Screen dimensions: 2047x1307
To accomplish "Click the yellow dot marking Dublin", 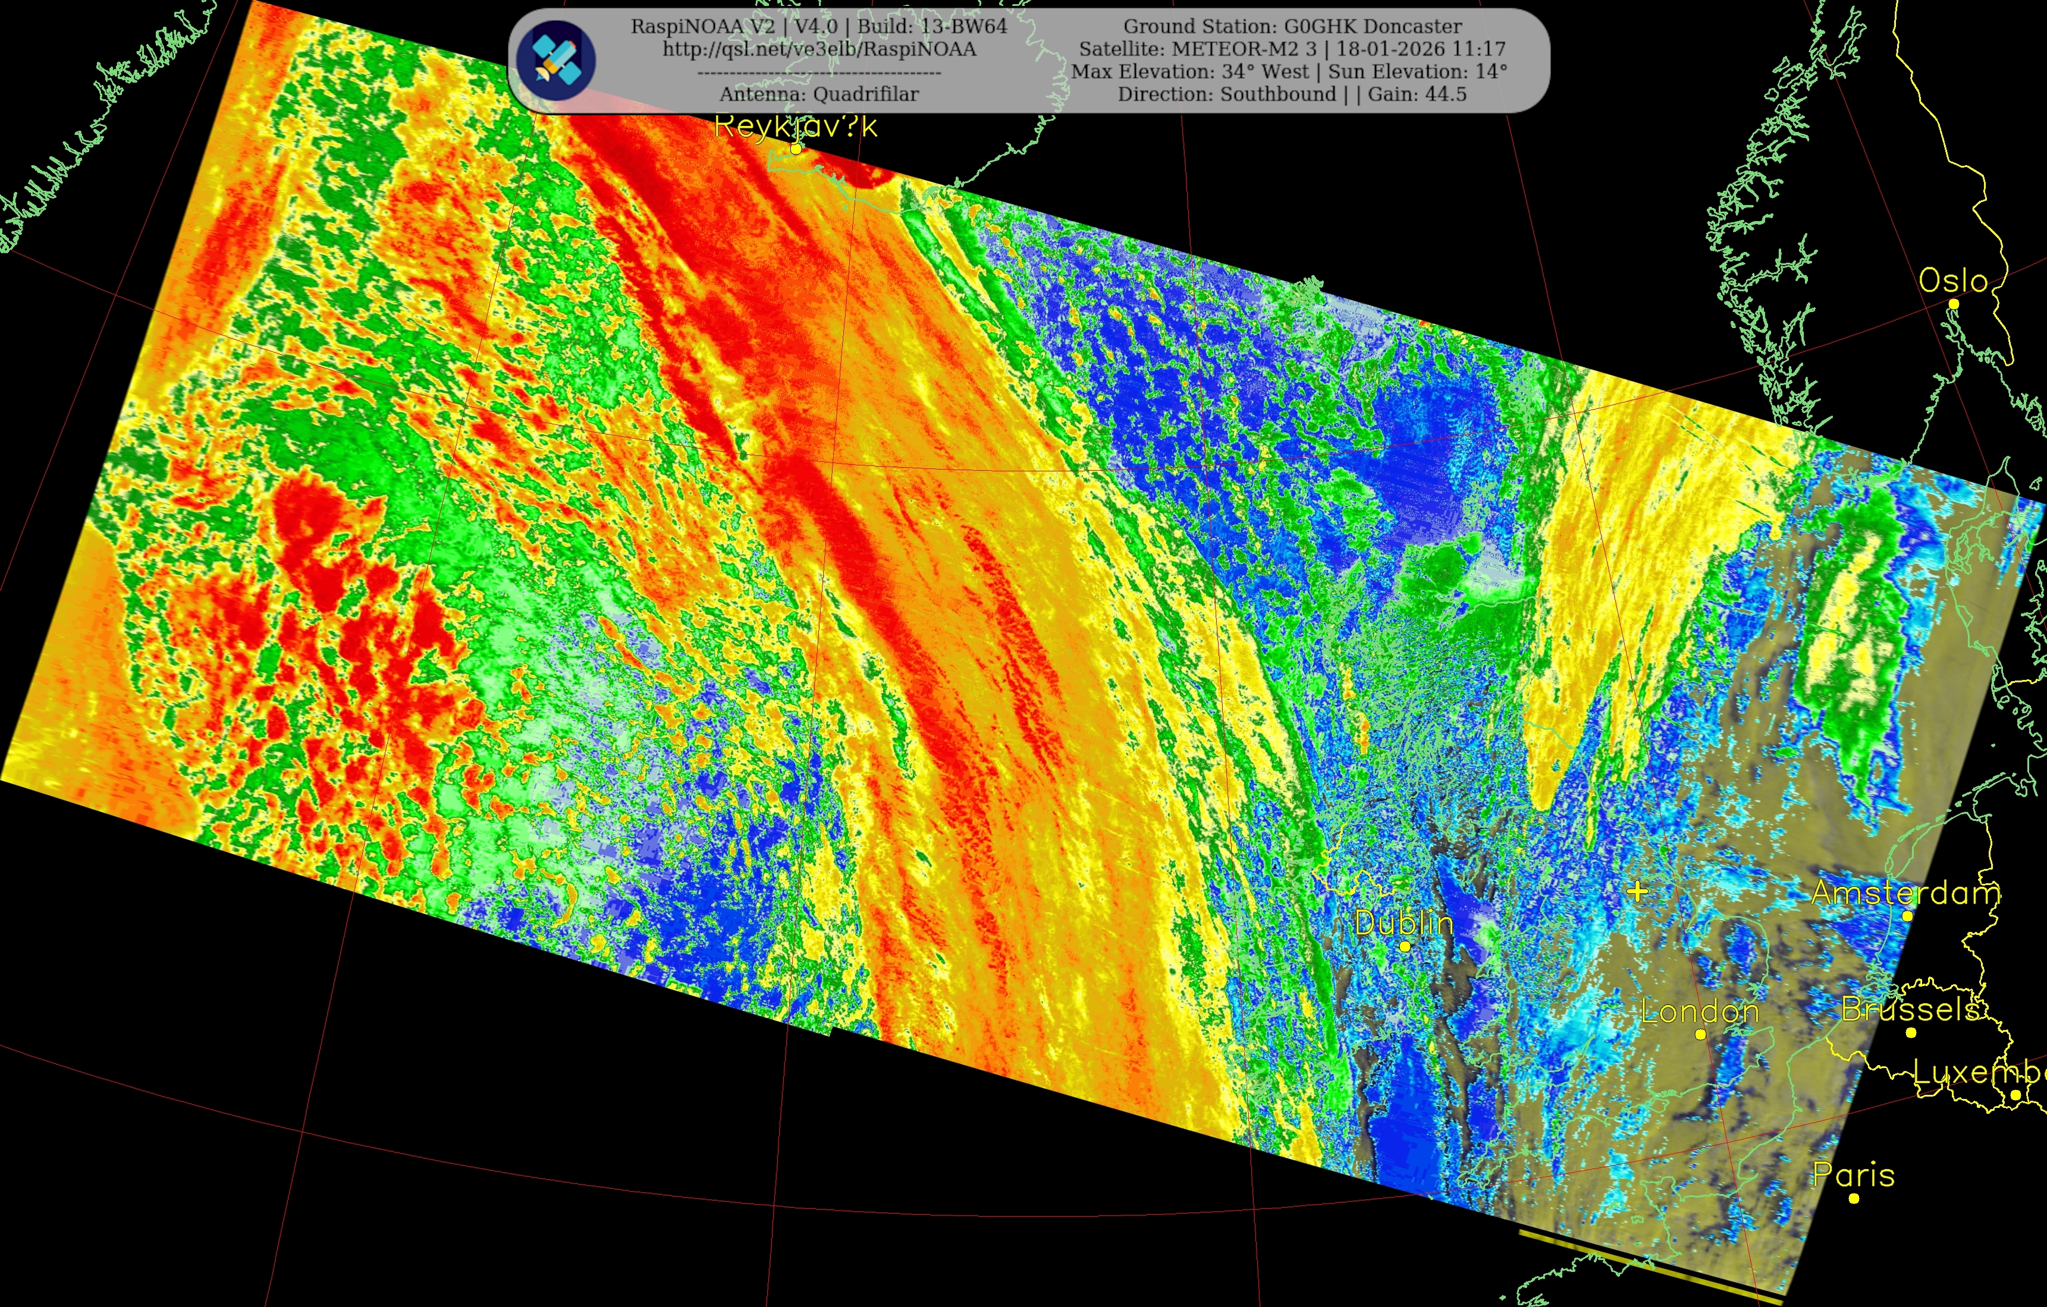I will pos(1404,946).
